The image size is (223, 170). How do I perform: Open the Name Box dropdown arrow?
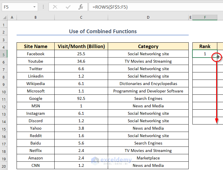coord(34,7)
